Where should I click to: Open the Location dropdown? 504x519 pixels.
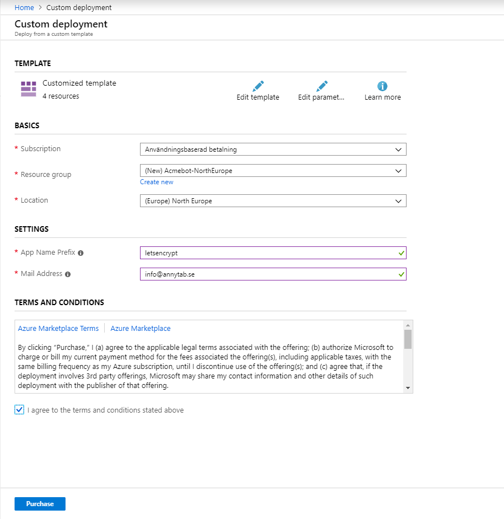273,201
